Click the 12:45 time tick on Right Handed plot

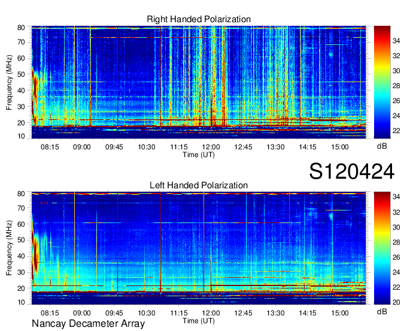click(x=243, y=147)
